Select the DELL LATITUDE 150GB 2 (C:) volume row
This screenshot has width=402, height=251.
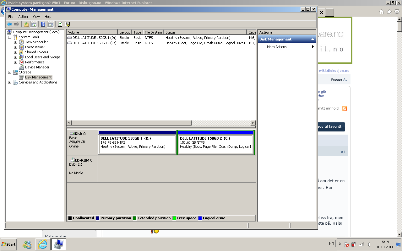161,43
